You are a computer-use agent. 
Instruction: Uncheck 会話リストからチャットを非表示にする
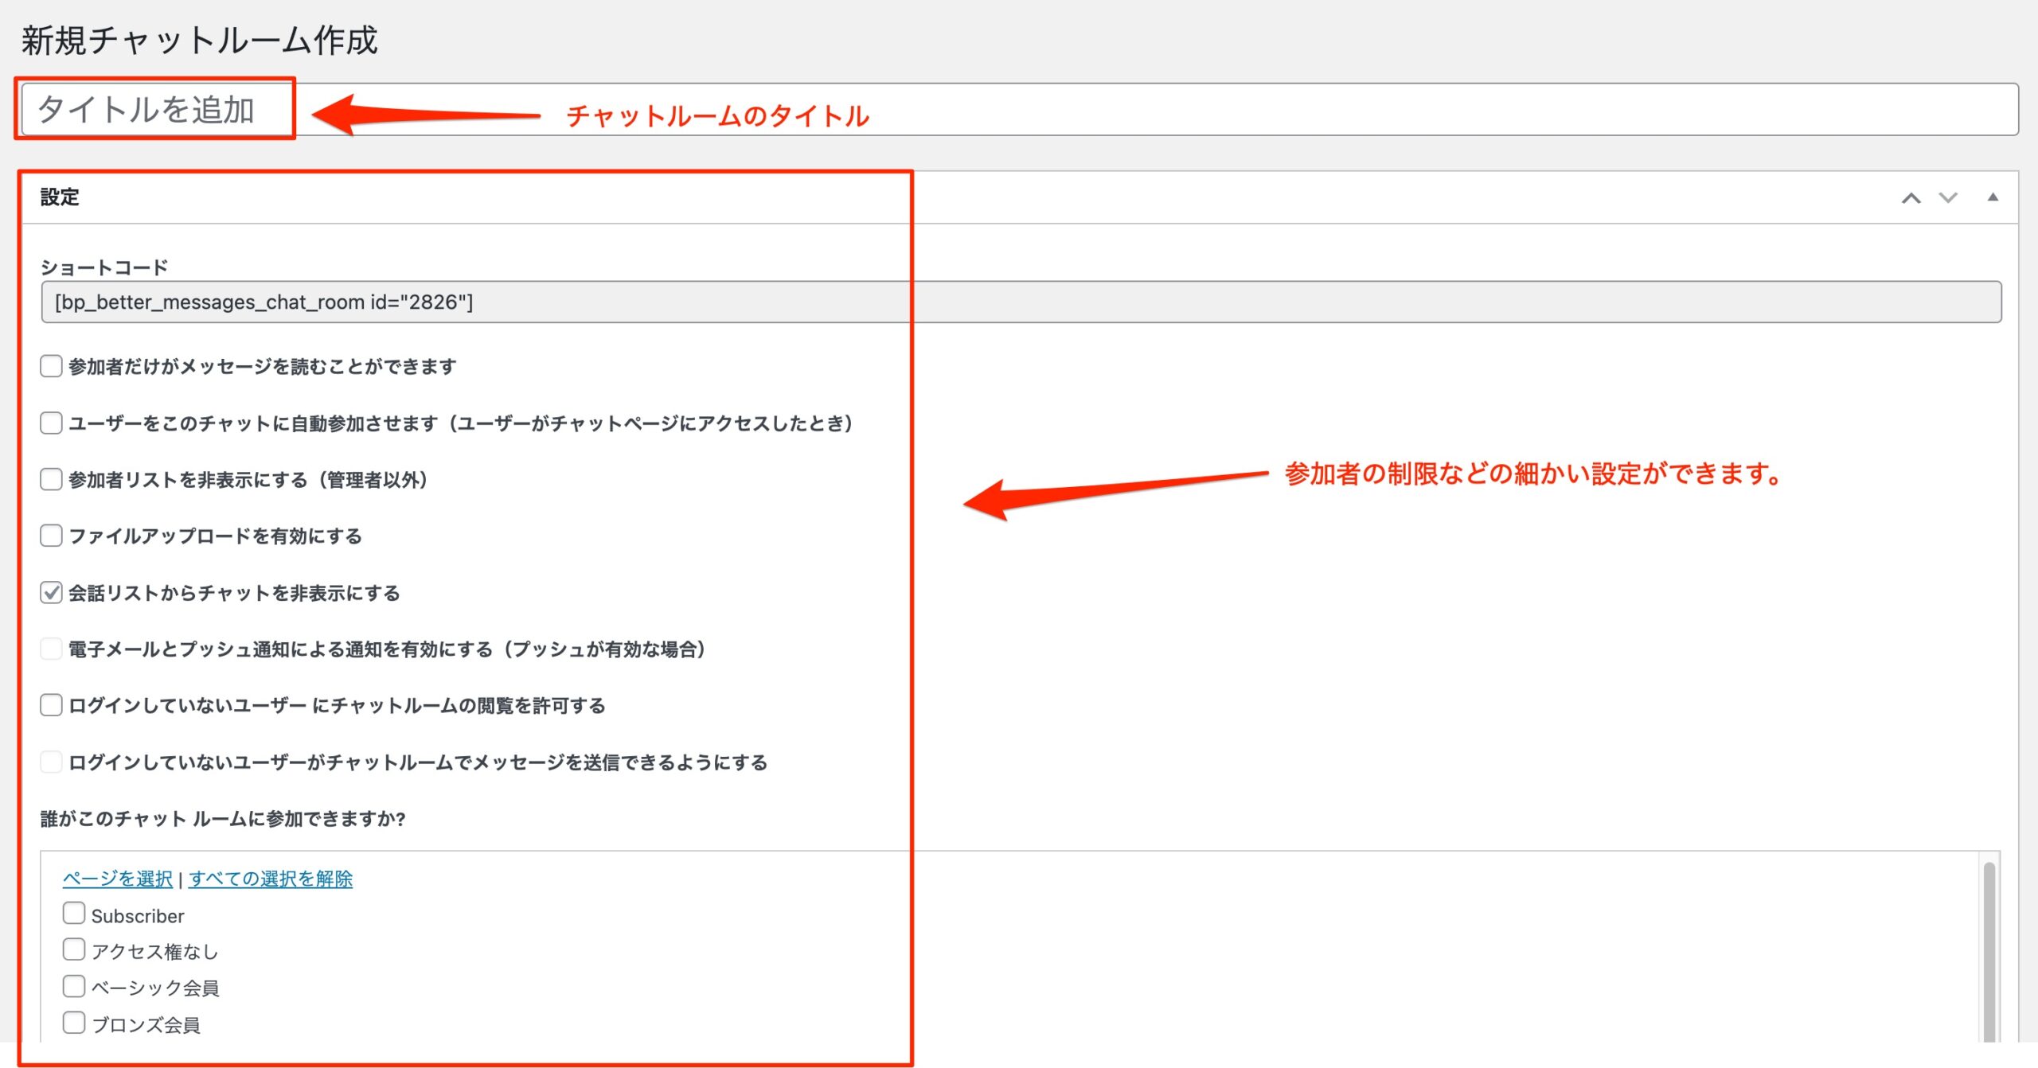pyautogui.click(x=52, y=593)
